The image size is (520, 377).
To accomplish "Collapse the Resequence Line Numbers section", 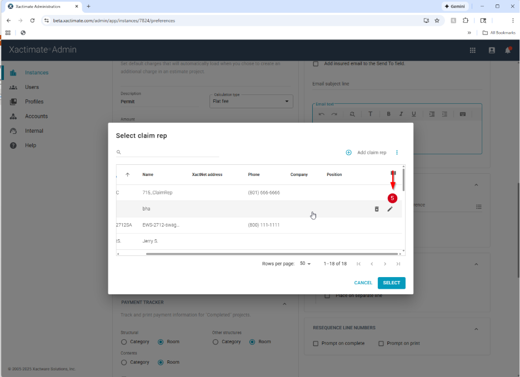I will 476,329.
